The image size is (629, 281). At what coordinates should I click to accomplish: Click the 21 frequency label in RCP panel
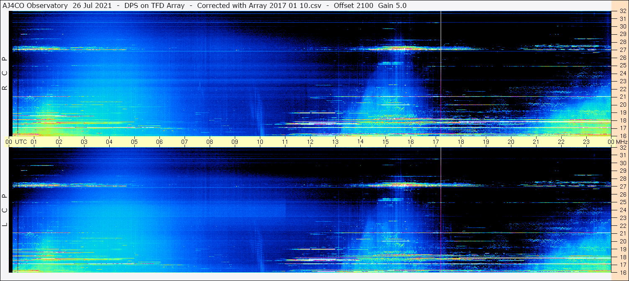click(x=622, y=97)
